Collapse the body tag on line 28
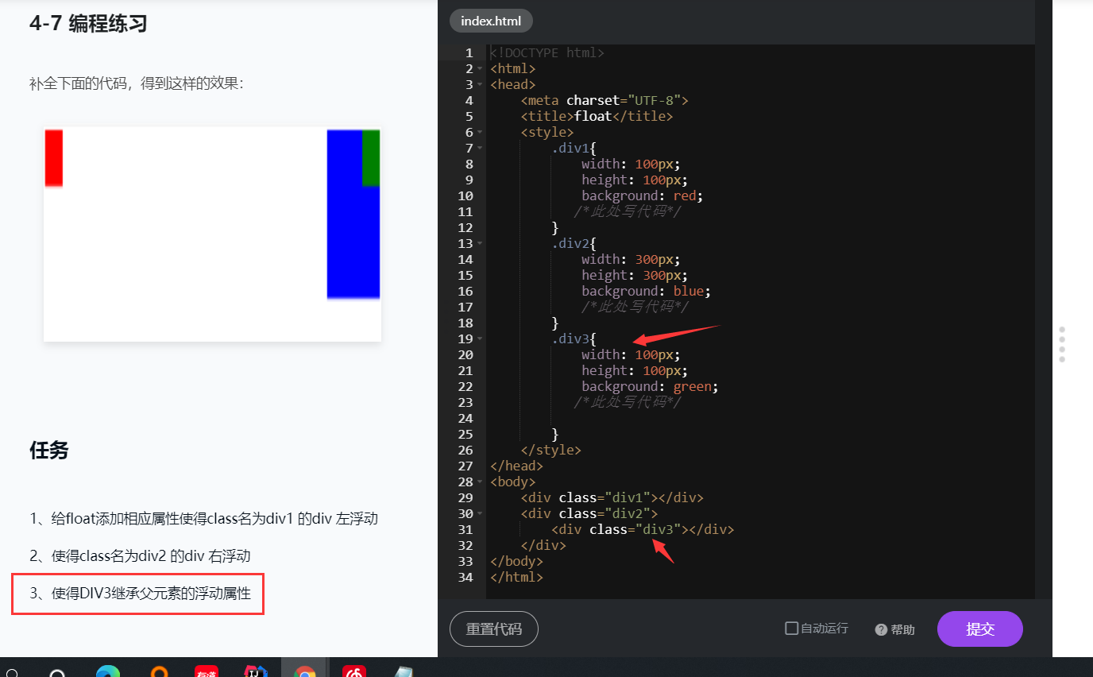 480,482
